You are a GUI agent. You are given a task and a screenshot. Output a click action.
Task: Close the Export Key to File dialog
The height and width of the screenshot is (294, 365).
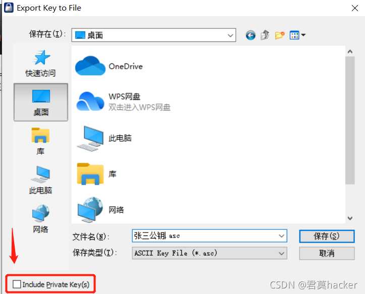click(354, 8)
